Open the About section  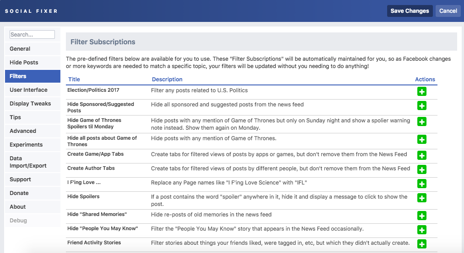[32, 207]
